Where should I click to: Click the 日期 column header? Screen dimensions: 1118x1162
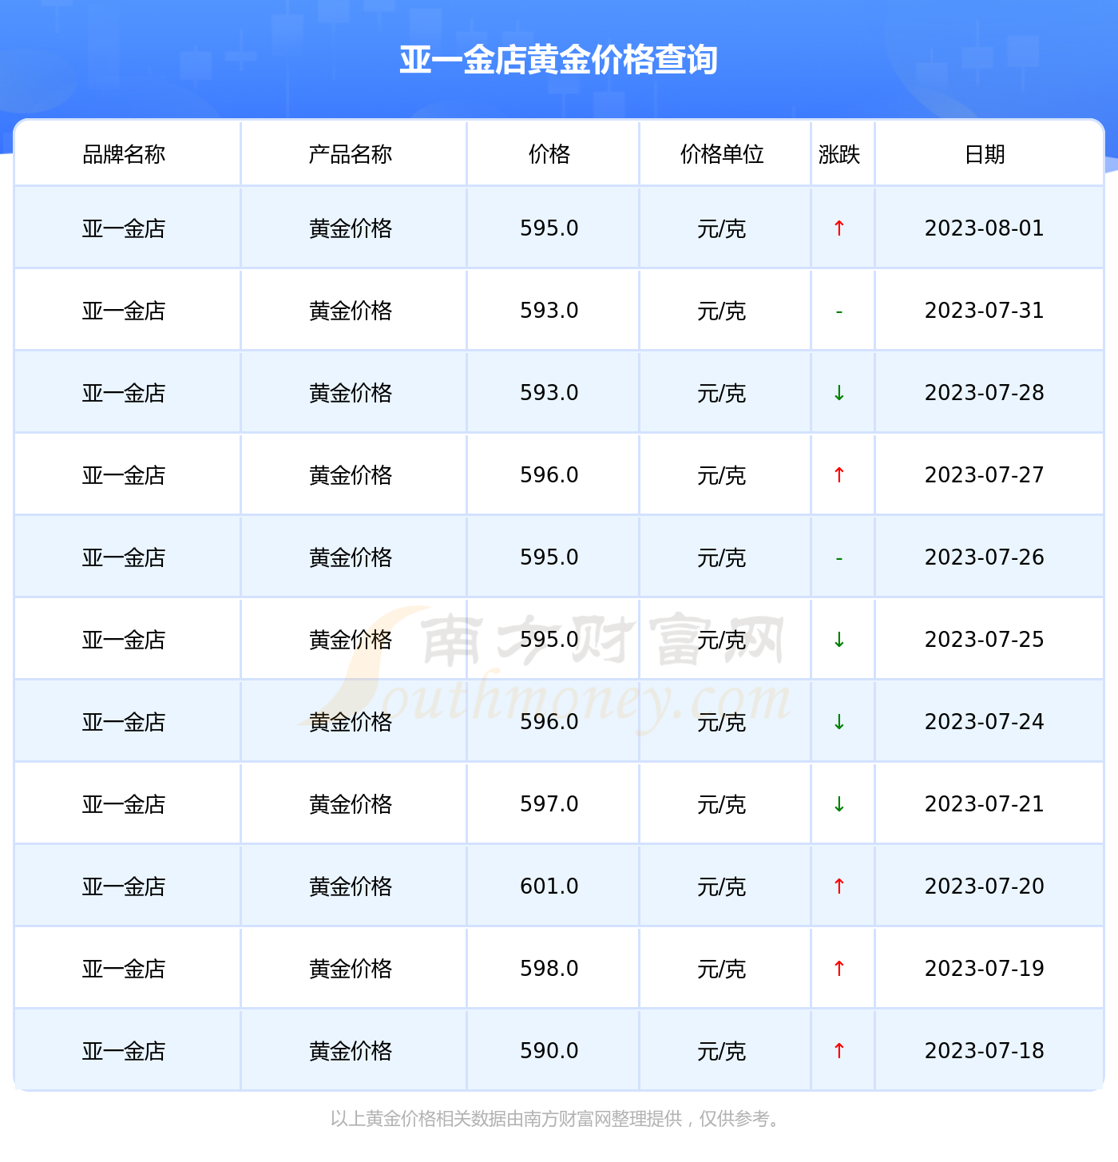[985, 154]
